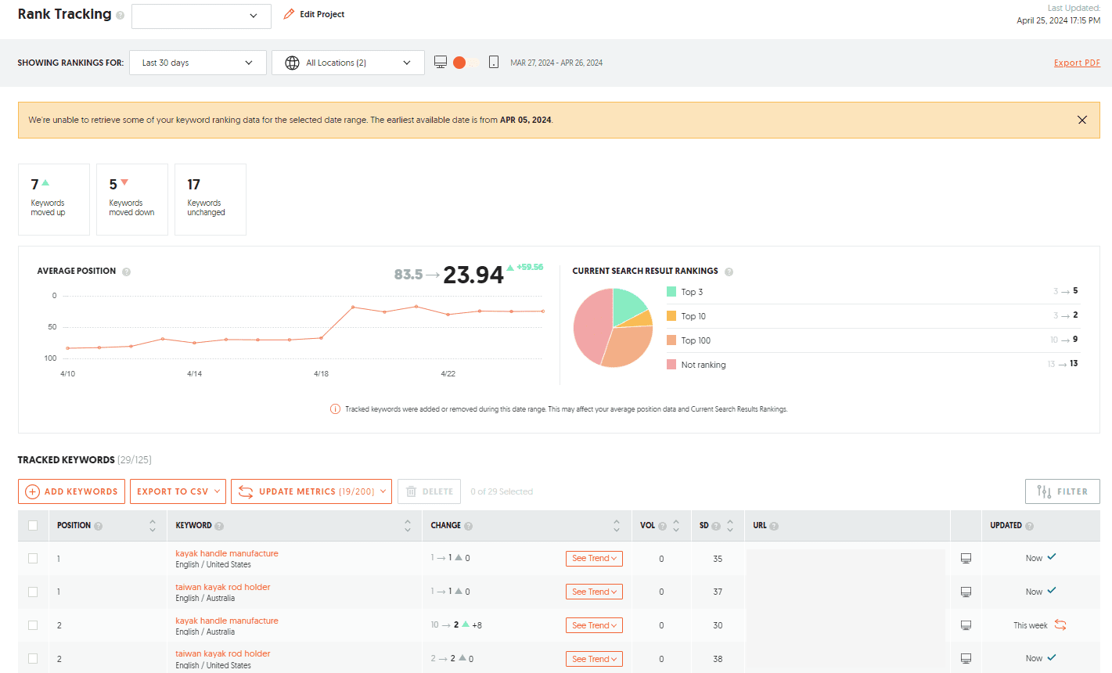Open the Current Search Result Rankings help icon
The width and height of the screenshot is (1112, 673).
tap(729, 272)
